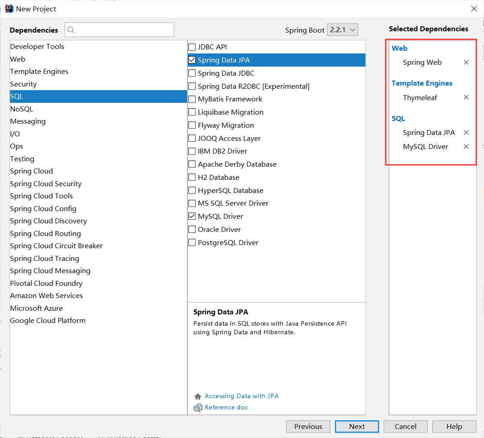The image size is (484, 438).
Task: Remove Thymeleaf using its X icon
Action: point(466,97)
